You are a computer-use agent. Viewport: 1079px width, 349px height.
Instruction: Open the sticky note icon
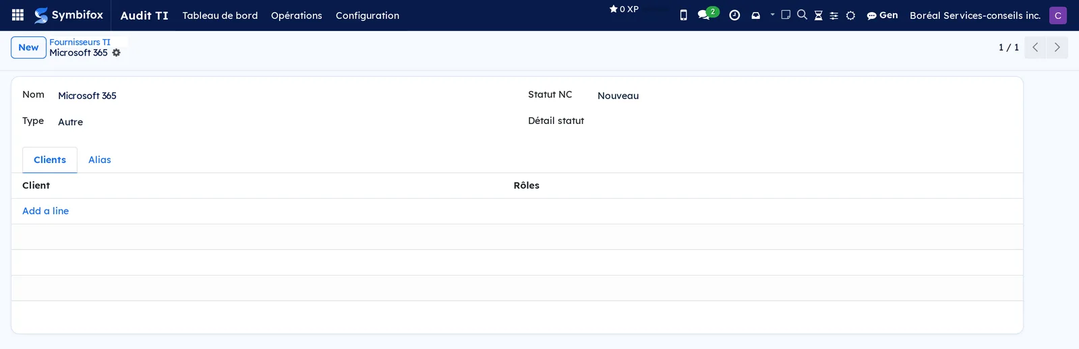click(786, 14)
